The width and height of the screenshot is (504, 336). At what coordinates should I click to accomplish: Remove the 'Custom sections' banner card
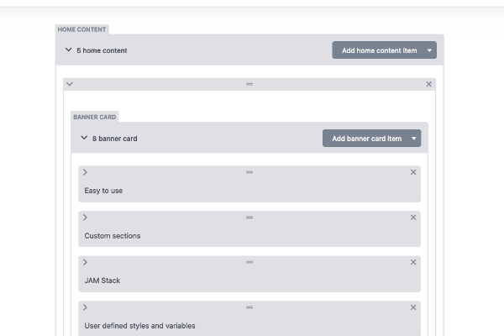413,218
